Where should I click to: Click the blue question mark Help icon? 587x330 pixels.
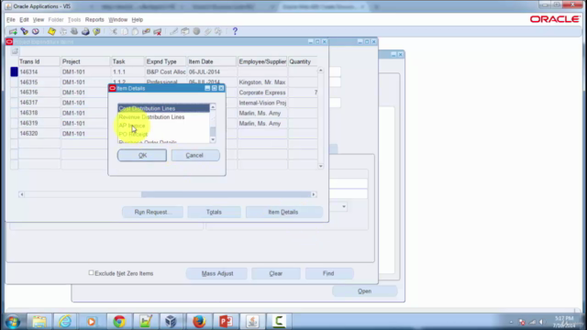pos(235,31)
